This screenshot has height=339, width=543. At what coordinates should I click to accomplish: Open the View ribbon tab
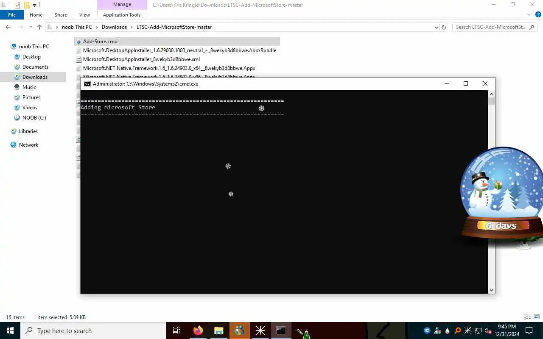pyautogui.click(x=84, y=15)
